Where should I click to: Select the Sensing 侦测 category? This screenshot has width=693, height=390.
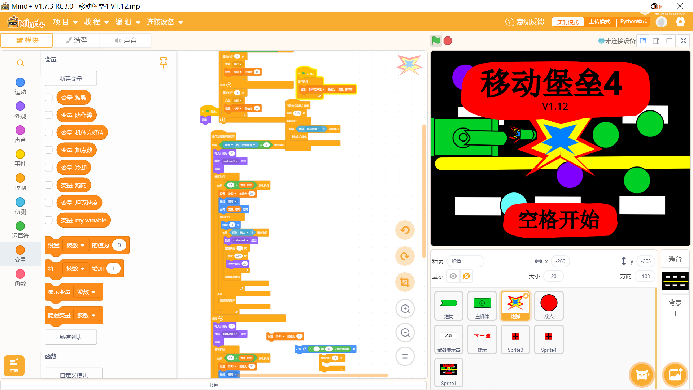tap(20, 206)
